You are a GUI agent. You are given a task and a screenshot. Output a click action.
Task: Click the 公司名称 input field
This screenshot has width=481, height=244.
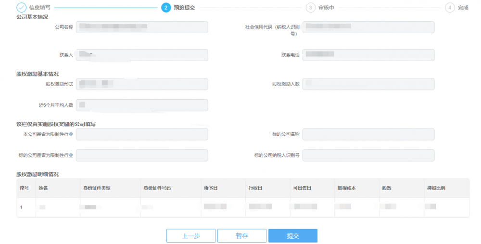pos(142,27)
